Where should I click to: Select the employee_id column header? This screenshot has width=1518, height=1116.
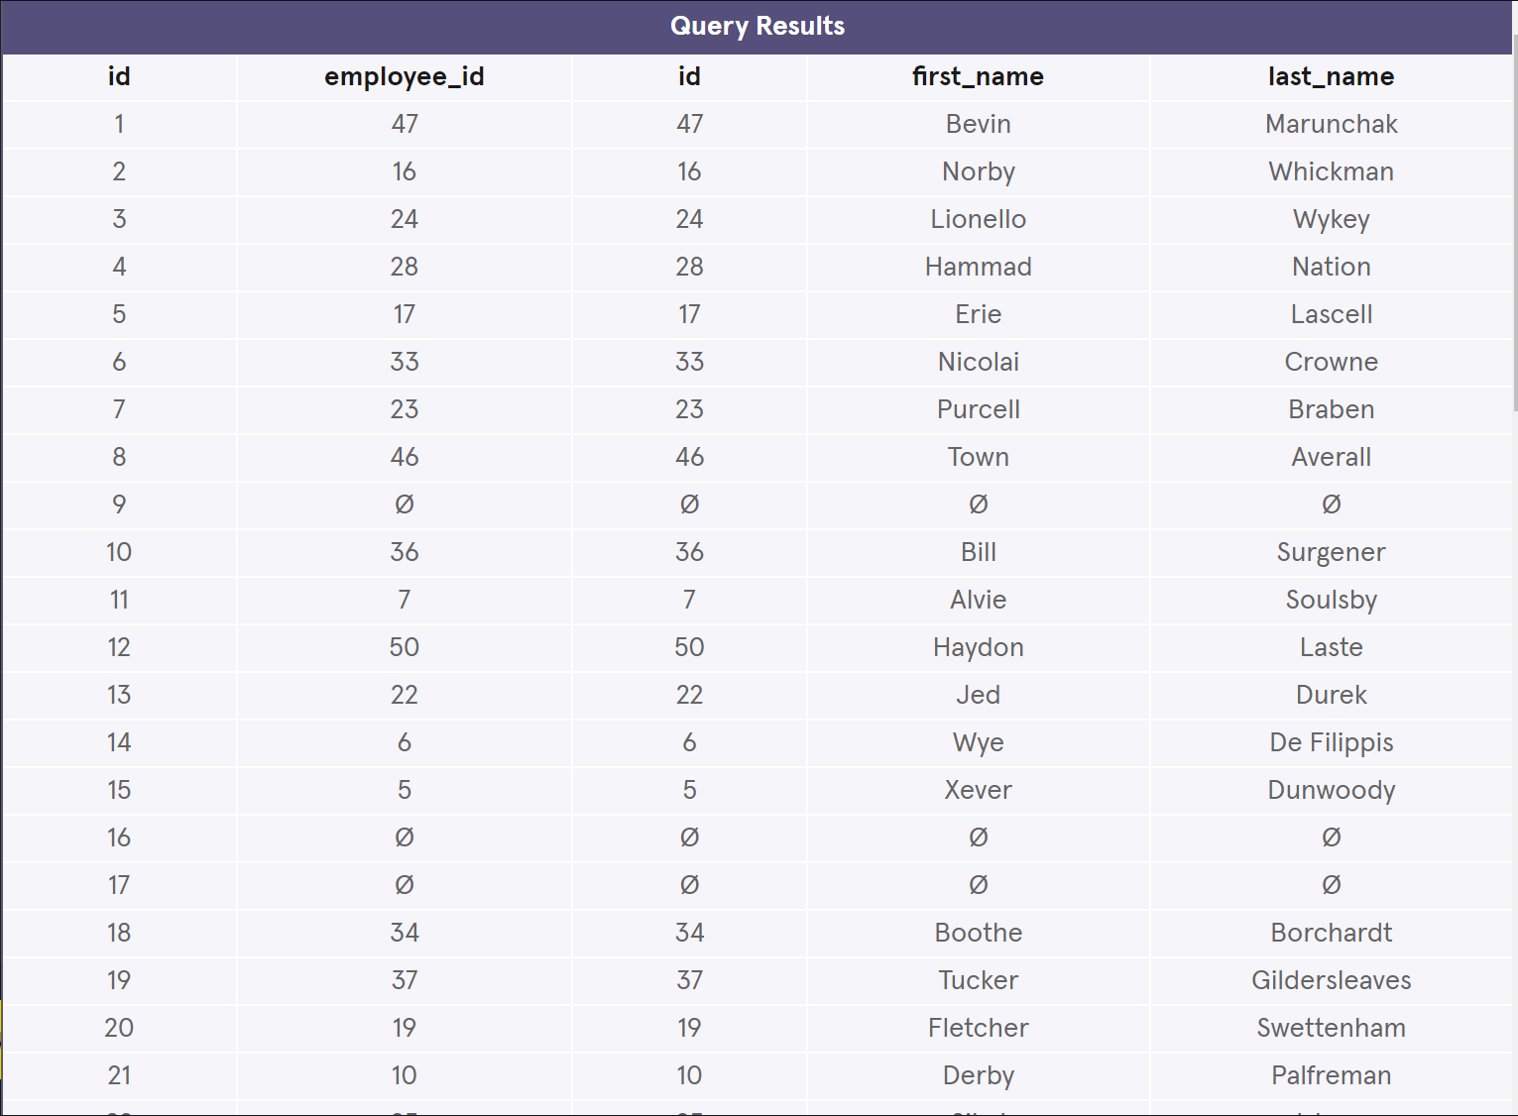point(405,77)
